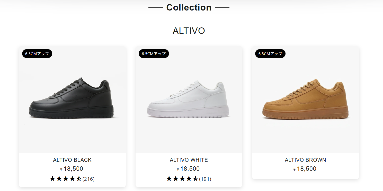Click the star rating for ALTIVO WHITE
This screenshot has width=383, height=191.
[182, 179]
